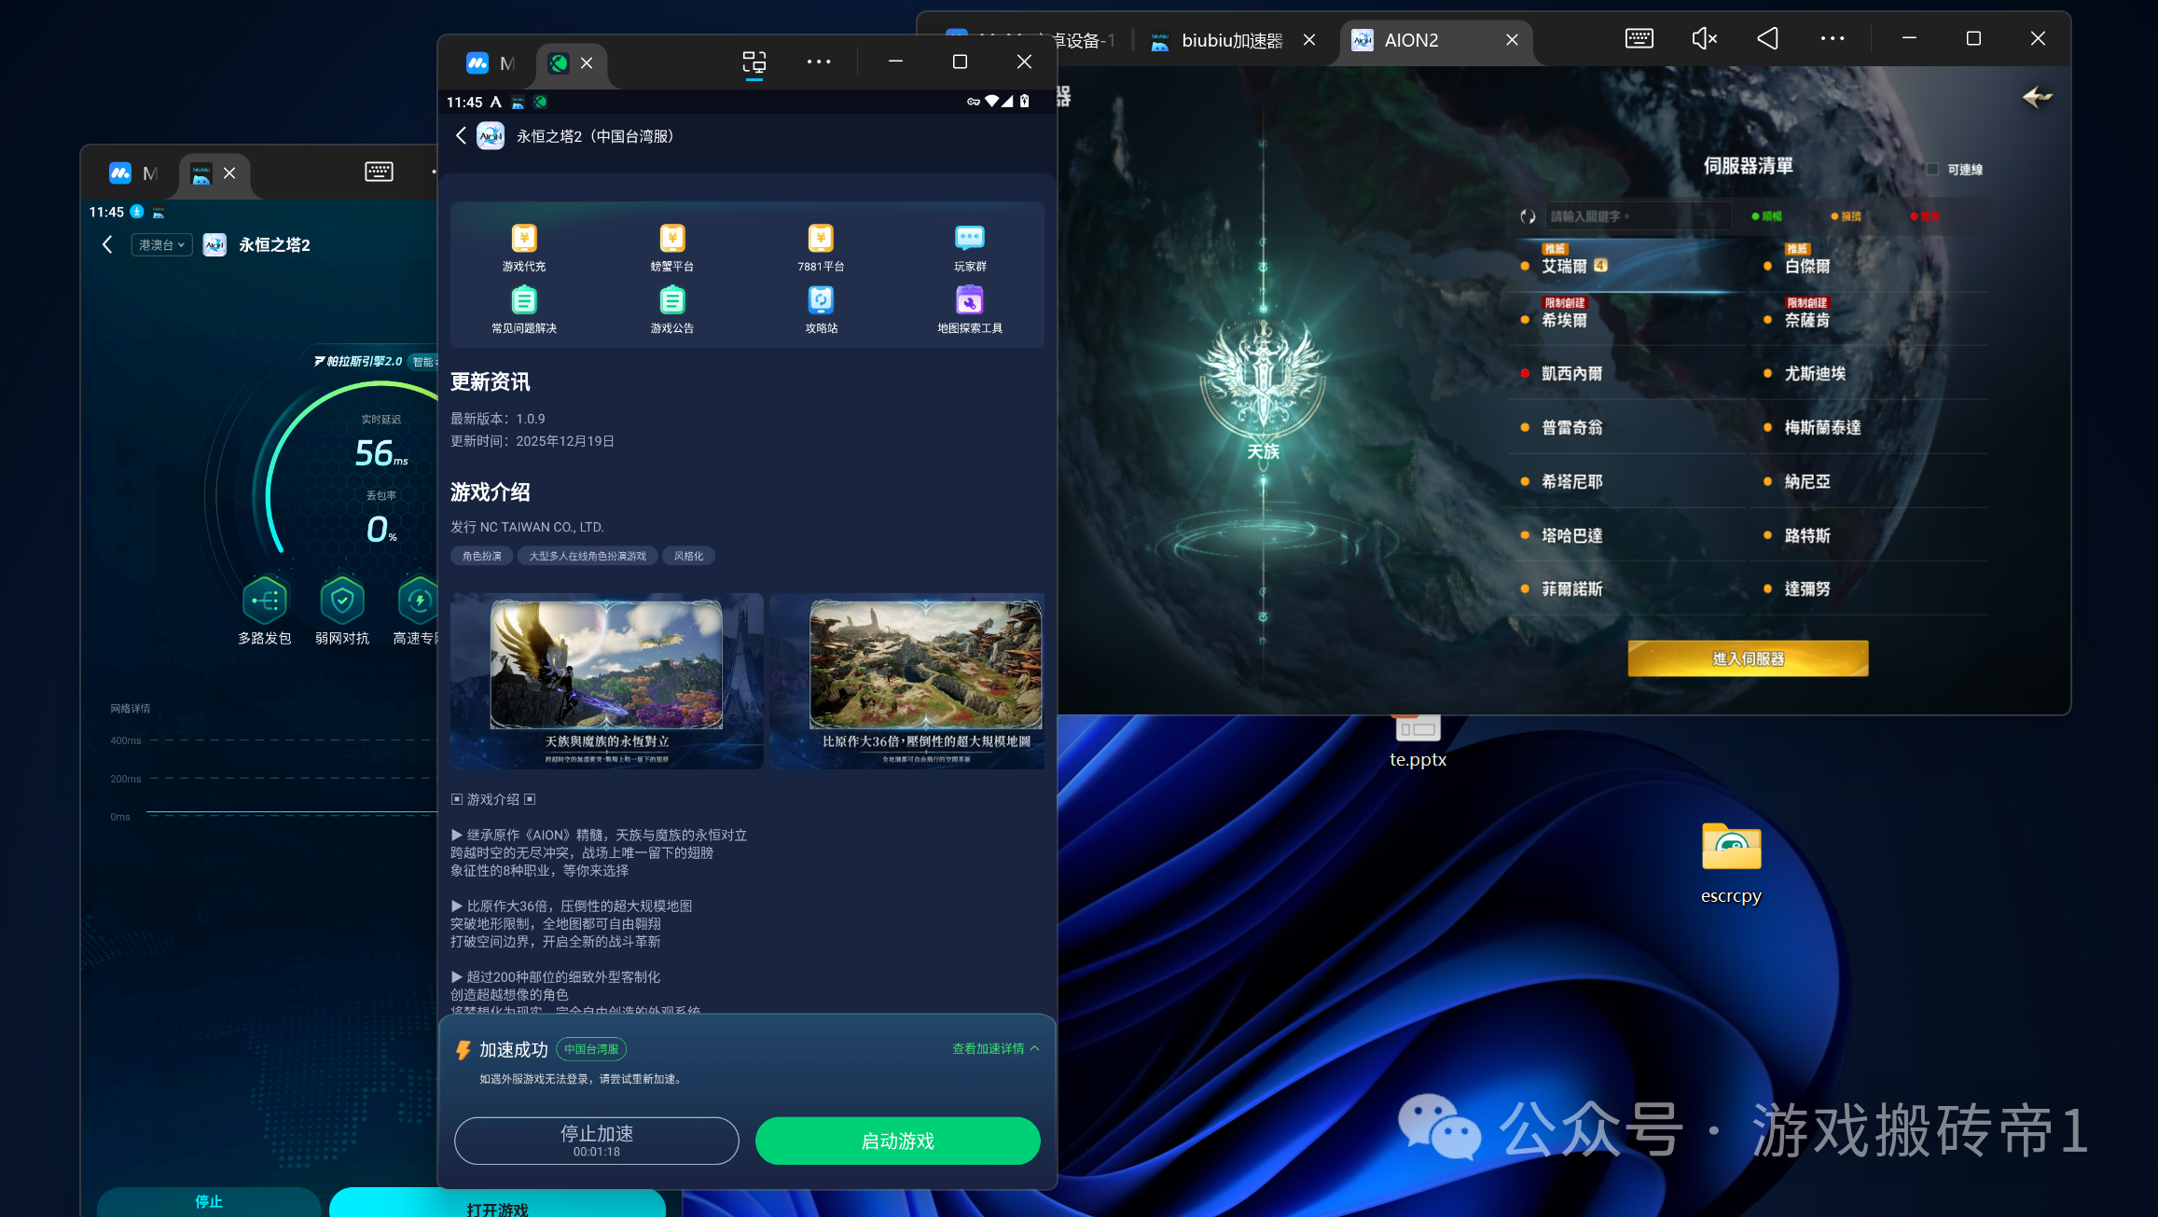
Task: Open the 螃蟹平台 icon
Action: tap(671, 240)
